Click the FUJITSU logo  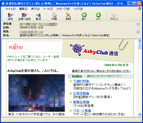pos(16,47)
